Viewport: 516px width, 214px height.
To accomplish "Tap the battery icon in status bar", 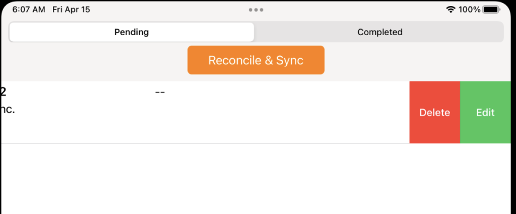I will (x=491, y=10).
